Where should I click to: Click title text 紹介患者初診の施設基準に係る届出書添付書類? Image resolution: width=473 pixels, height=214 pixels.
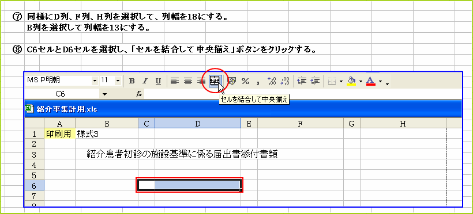tap(182, 154)
